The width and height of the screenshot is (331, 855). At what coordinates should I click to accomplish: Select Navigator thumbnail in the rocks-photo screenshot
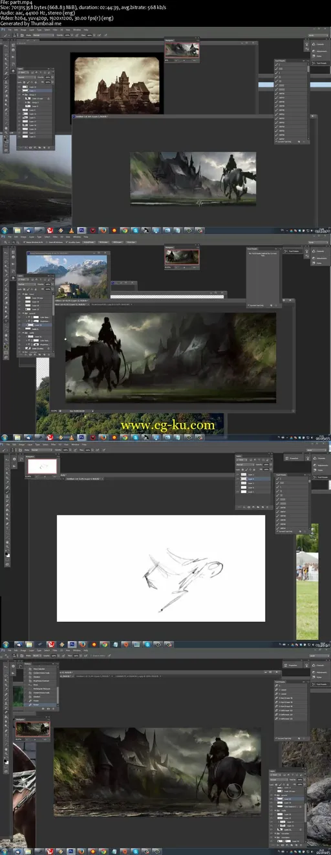(33, 729)
